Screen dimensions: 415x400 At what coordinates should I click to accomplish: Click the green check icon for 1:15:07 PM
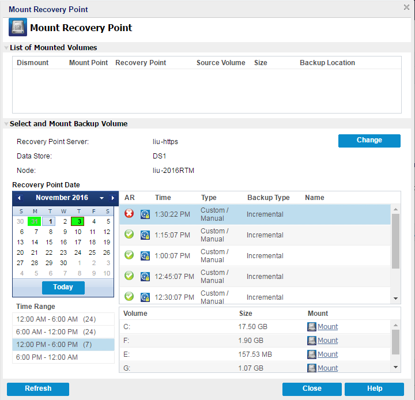(x=129, y=235)
